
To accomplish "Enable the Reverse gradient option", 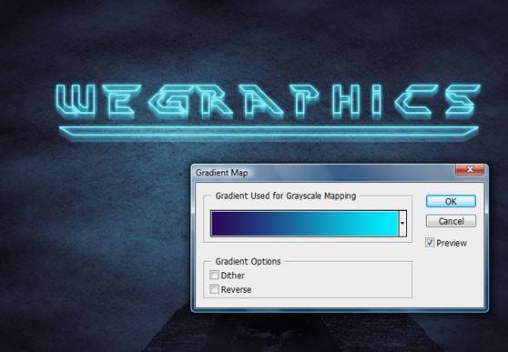I will coord(214,289).
